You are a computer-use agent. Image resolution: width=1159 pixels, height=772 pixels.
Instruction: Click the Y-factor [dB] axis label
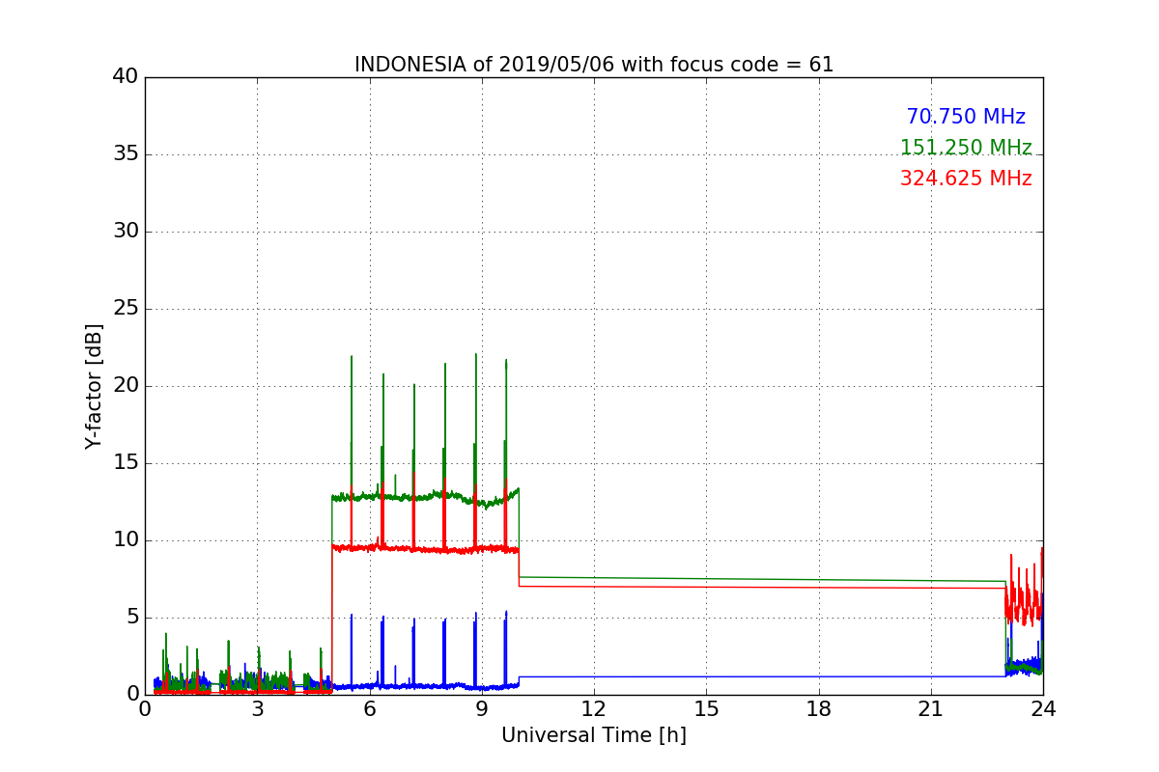(x=94, y=386)
